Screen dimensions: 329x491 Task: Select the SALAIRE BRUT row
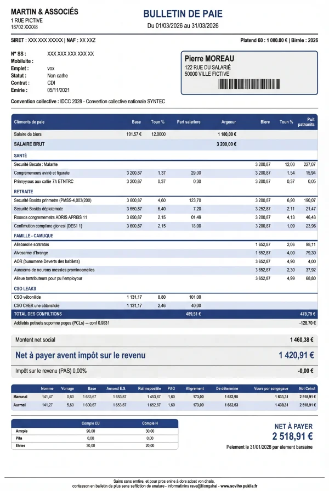point(164,144)
